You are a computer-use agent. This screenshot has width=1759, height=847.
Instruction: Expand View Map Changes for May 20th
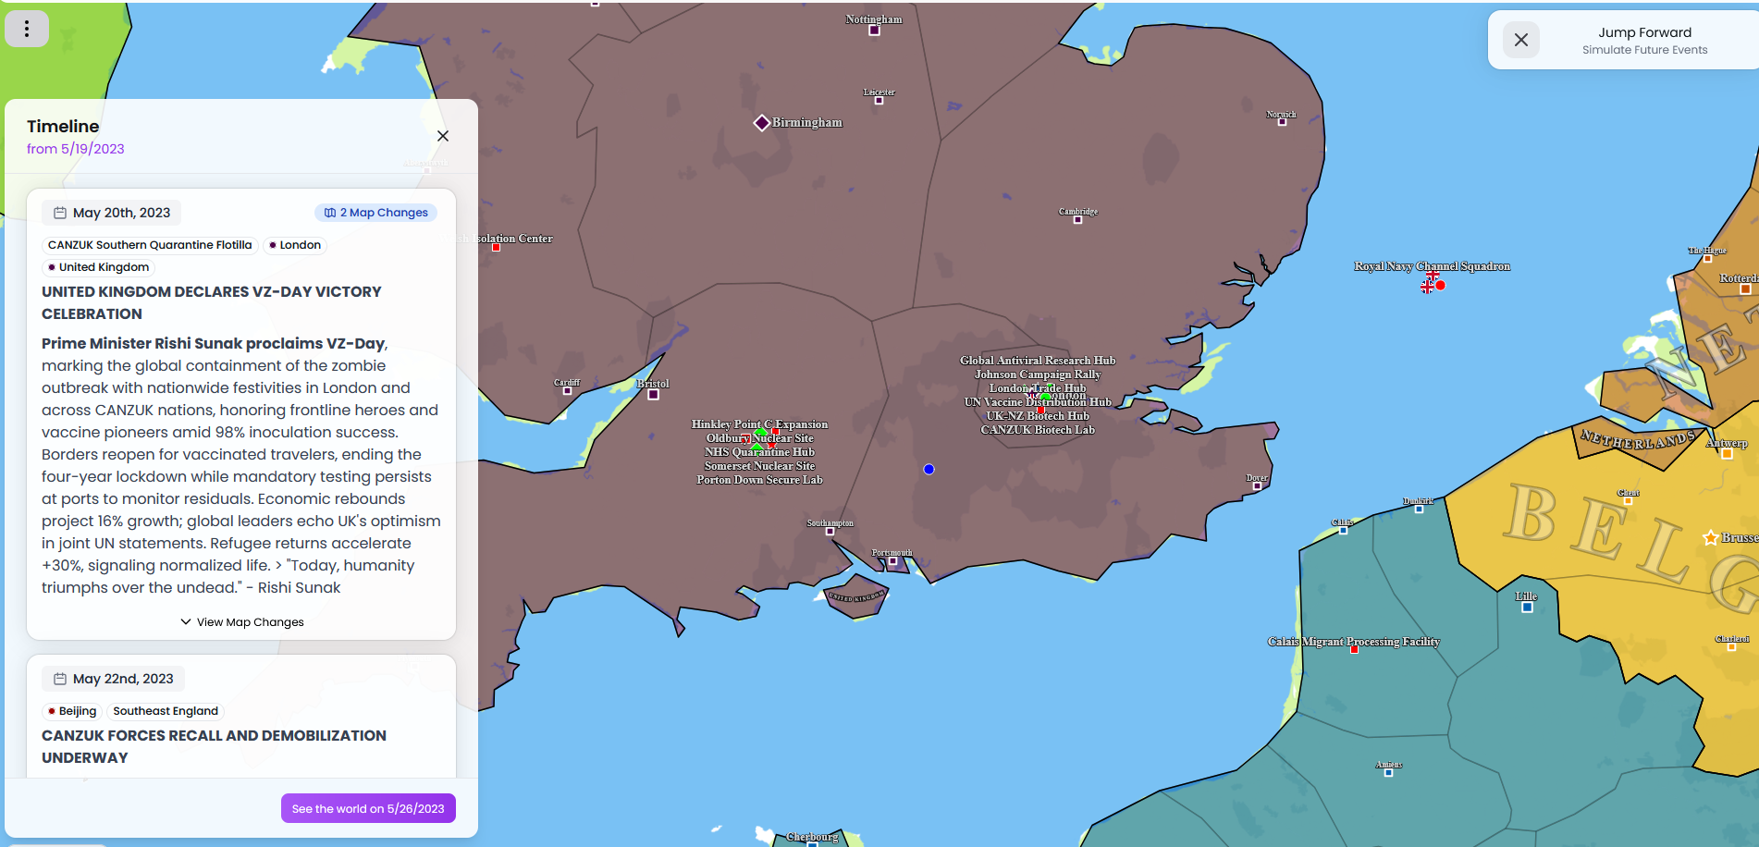241,622
